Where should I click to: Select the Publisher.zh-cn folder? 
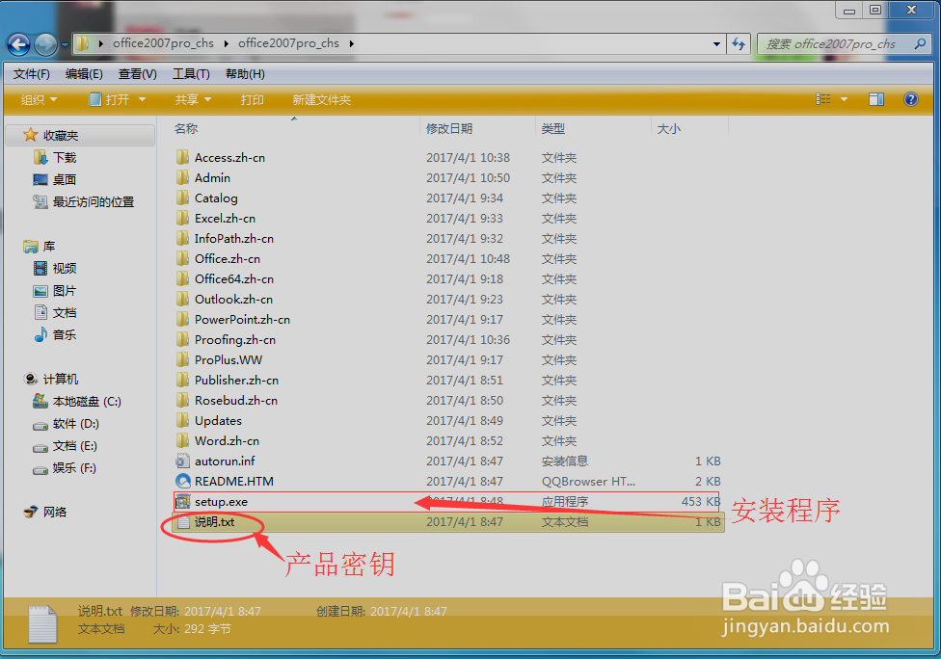tap(236, 381)
